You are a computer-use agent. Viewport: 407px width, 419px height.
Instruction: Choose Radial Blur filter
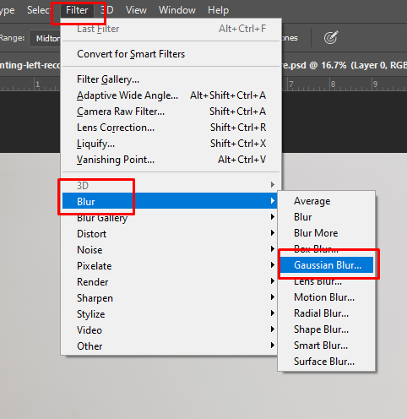click(x=327, y=313)
